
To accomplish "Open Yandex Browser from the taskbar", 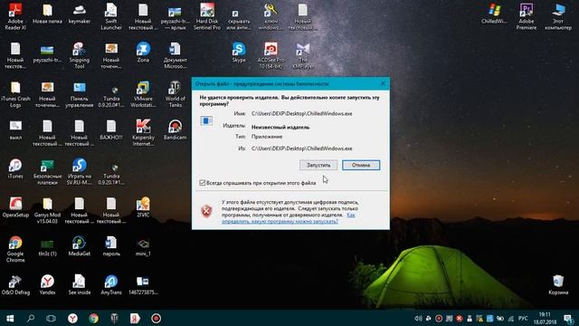I will click(x=72, y=318).
